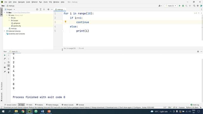Clear console output with trash icon
This screenshot has width=203, height=114.
9,73
